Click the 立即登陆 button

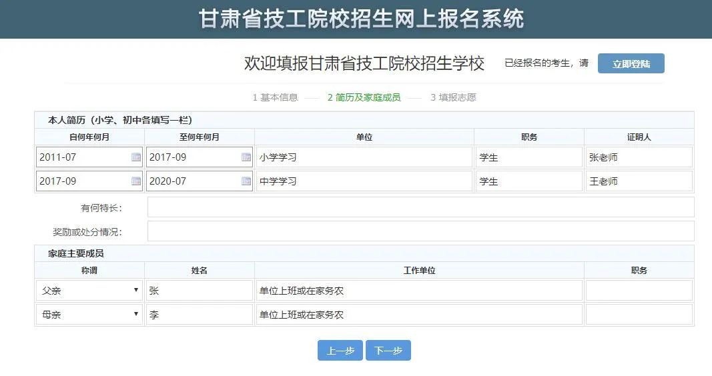pyautogui.click(x=631, y=63)
